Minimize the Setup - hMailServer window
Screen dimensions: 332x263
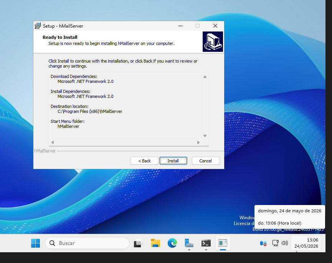pos(180,26)
